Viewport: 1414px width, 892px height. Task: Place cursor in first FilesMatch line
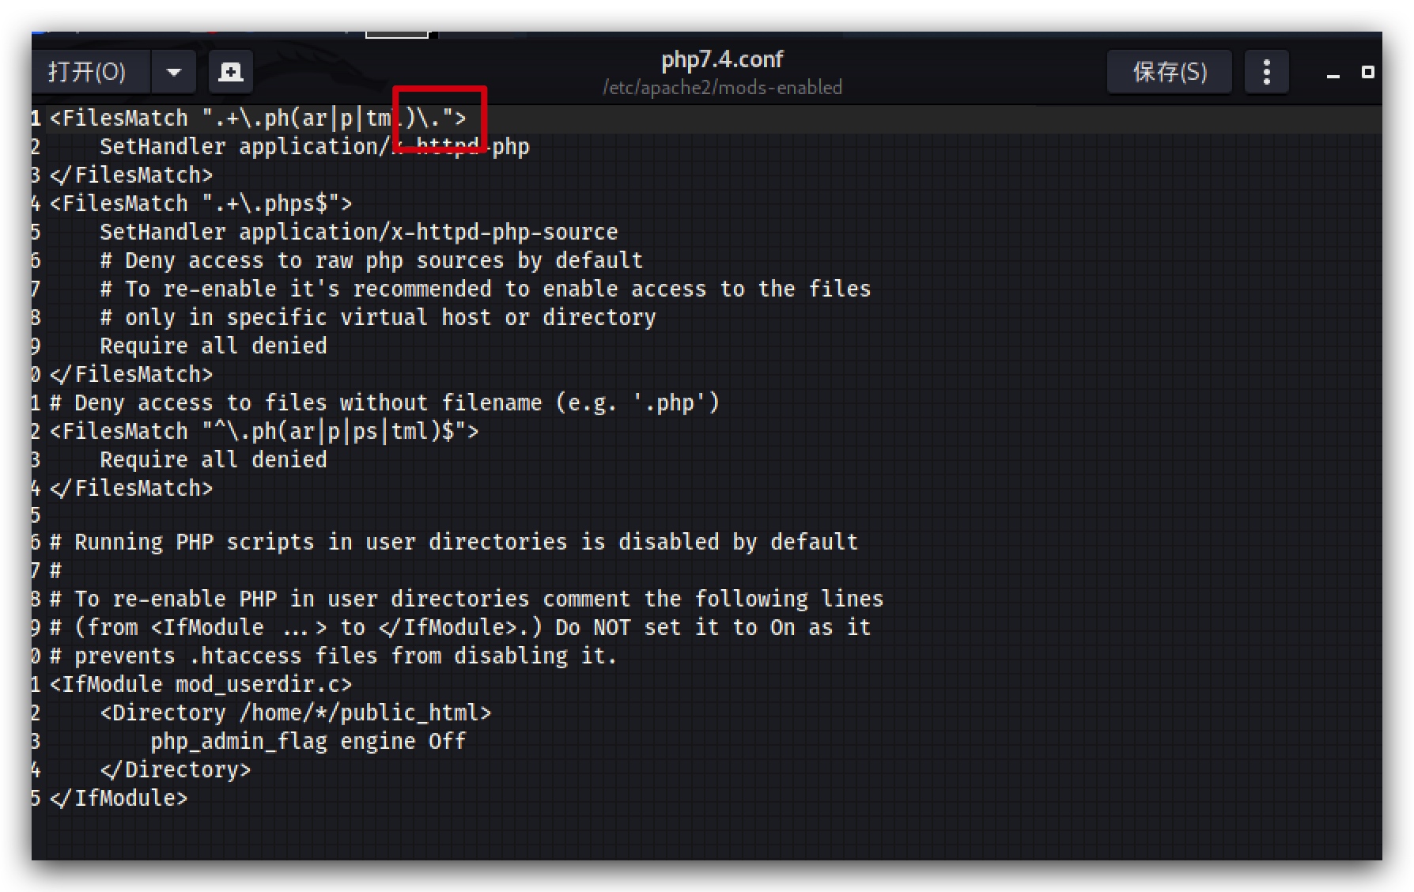click(x=258, y=119)
